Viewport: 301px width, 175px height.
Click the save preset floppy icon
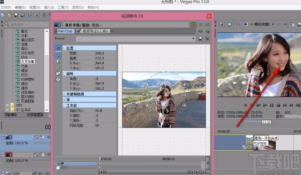pos(200,39)
